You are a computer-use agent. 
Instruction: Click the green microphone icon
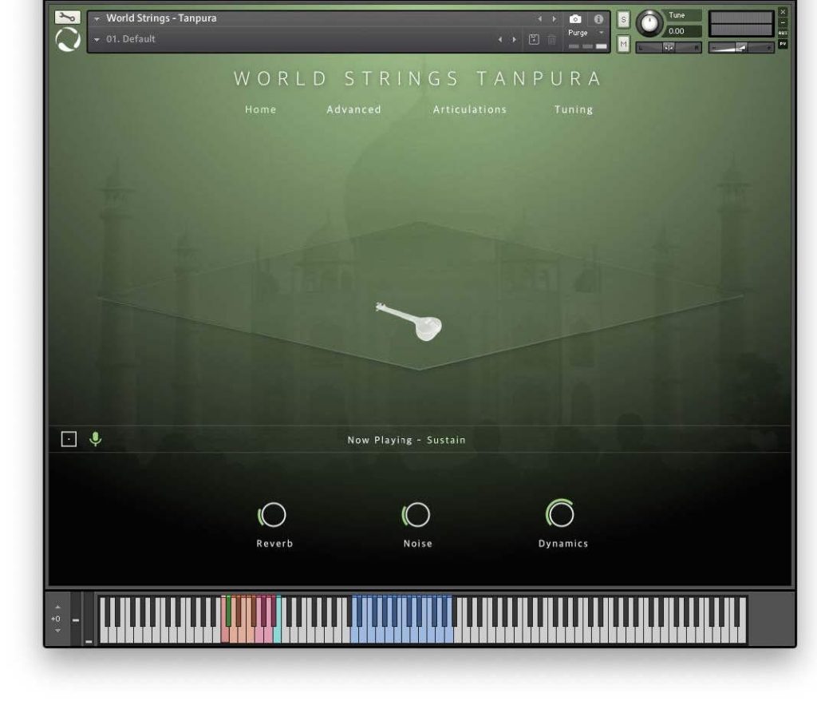96,439
